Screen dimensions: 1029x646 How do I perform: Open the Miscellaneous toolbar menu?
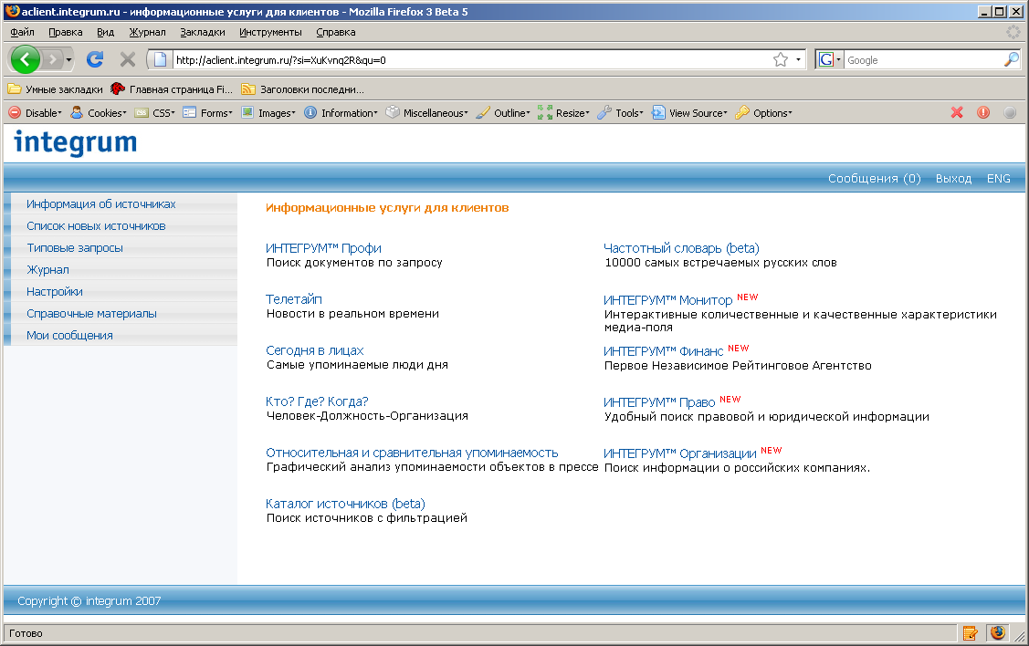pos(427,113)
